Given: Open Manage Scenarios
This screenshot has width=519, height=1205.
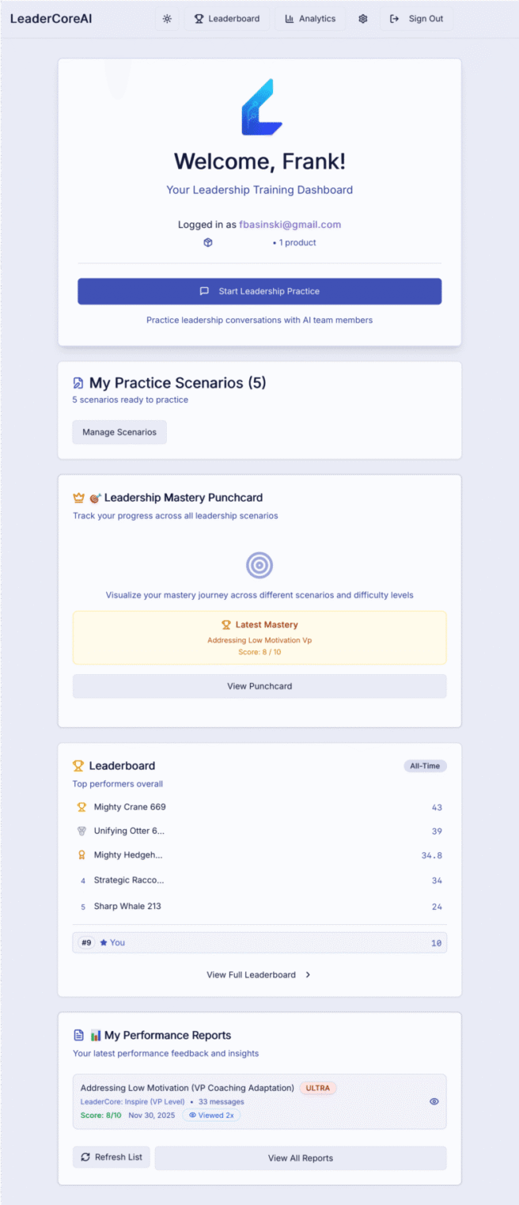Looking at the screenshot, I should (x=119, y=432).
